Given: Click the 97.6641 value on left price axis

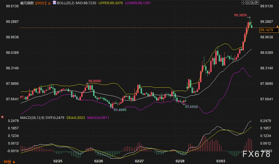Looking at the screenshot, I should tap(12, 99).
